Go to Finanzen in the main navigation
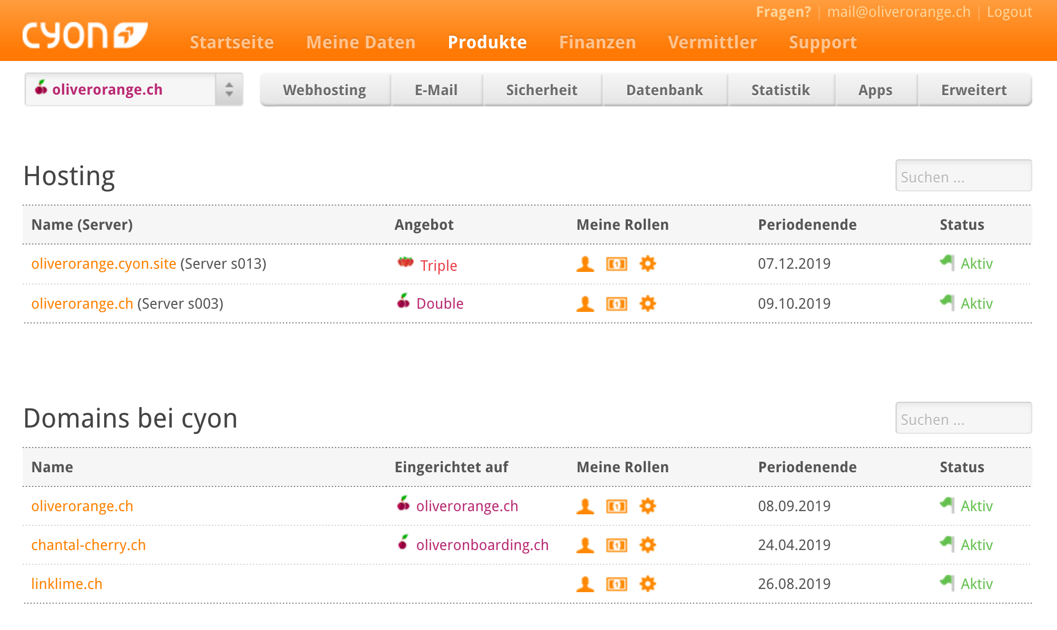 point(597,42)
